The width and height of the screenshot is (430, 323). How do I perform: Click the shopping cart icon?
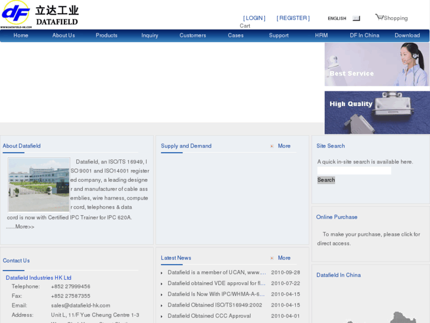click(379, 17)
